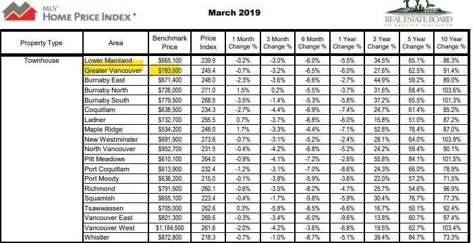Click the Squamish 6 Month Change -9.8%

tap(312, 198)
